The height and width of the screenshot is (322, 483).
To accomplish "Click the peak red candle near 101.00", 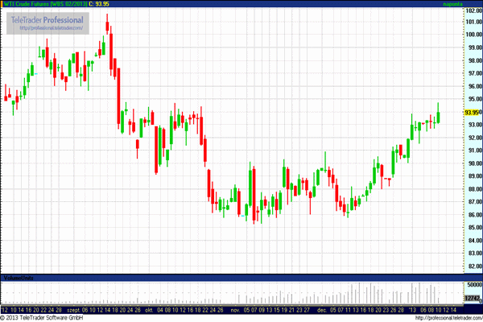I will [x=108, y=27].
